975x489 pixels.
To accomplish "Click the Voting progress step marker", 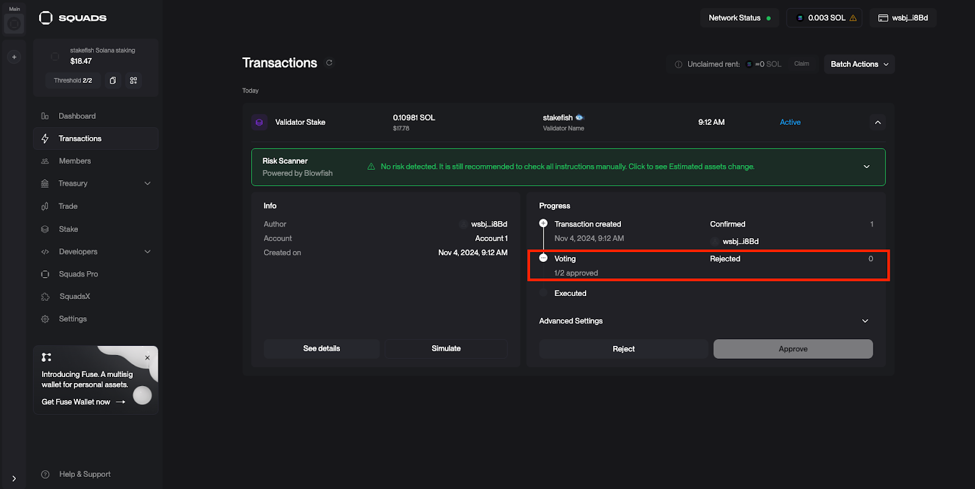I will pyautogui.click(x=543, y=258).
